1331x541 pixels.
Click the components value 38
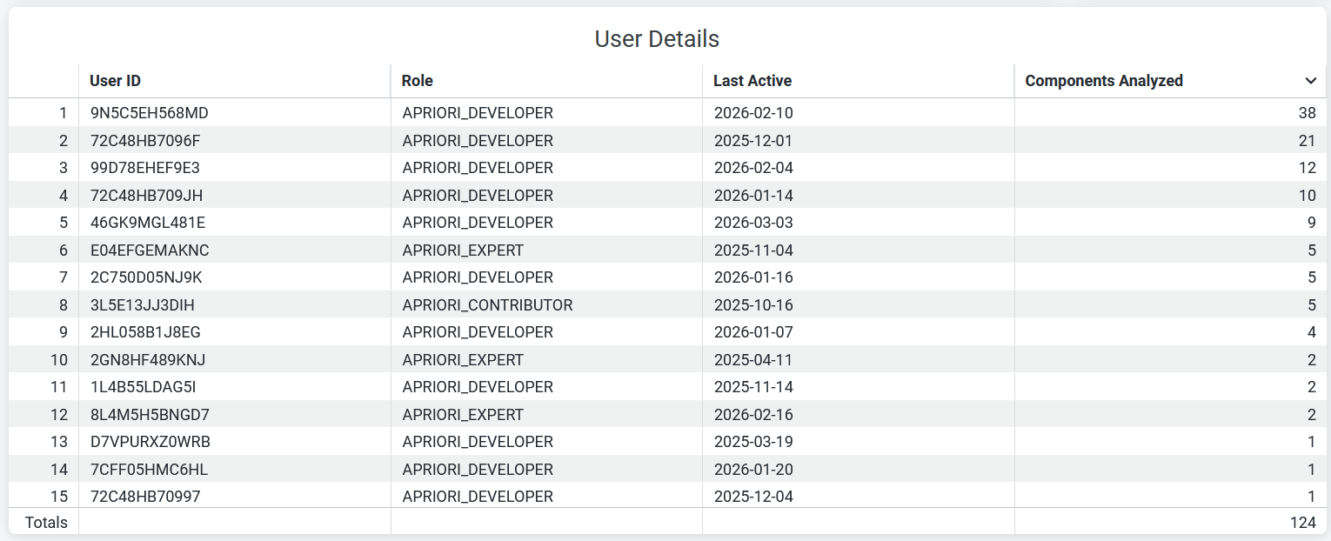click(x=1307, y=113)
